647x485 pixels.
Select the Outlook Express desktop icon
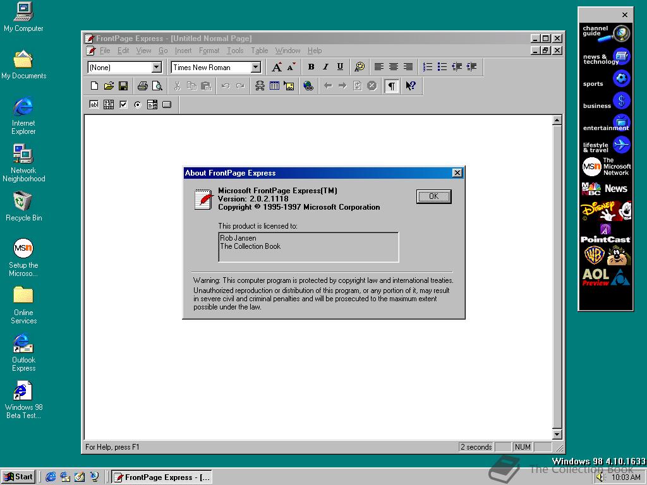coord(23,352)
